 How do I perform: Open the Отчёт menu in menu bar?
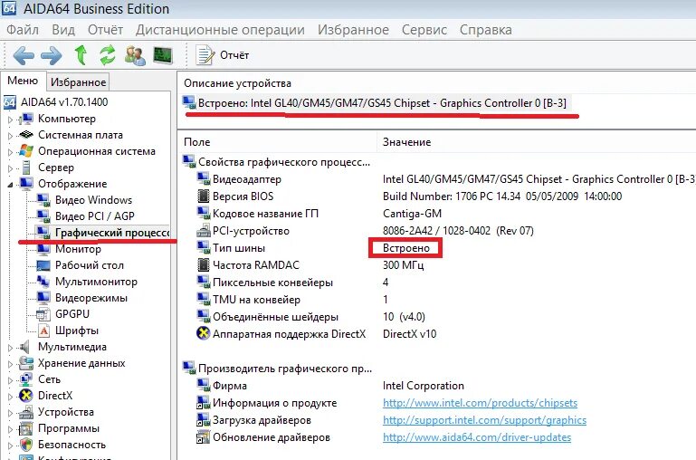click(x=105, y=30)
